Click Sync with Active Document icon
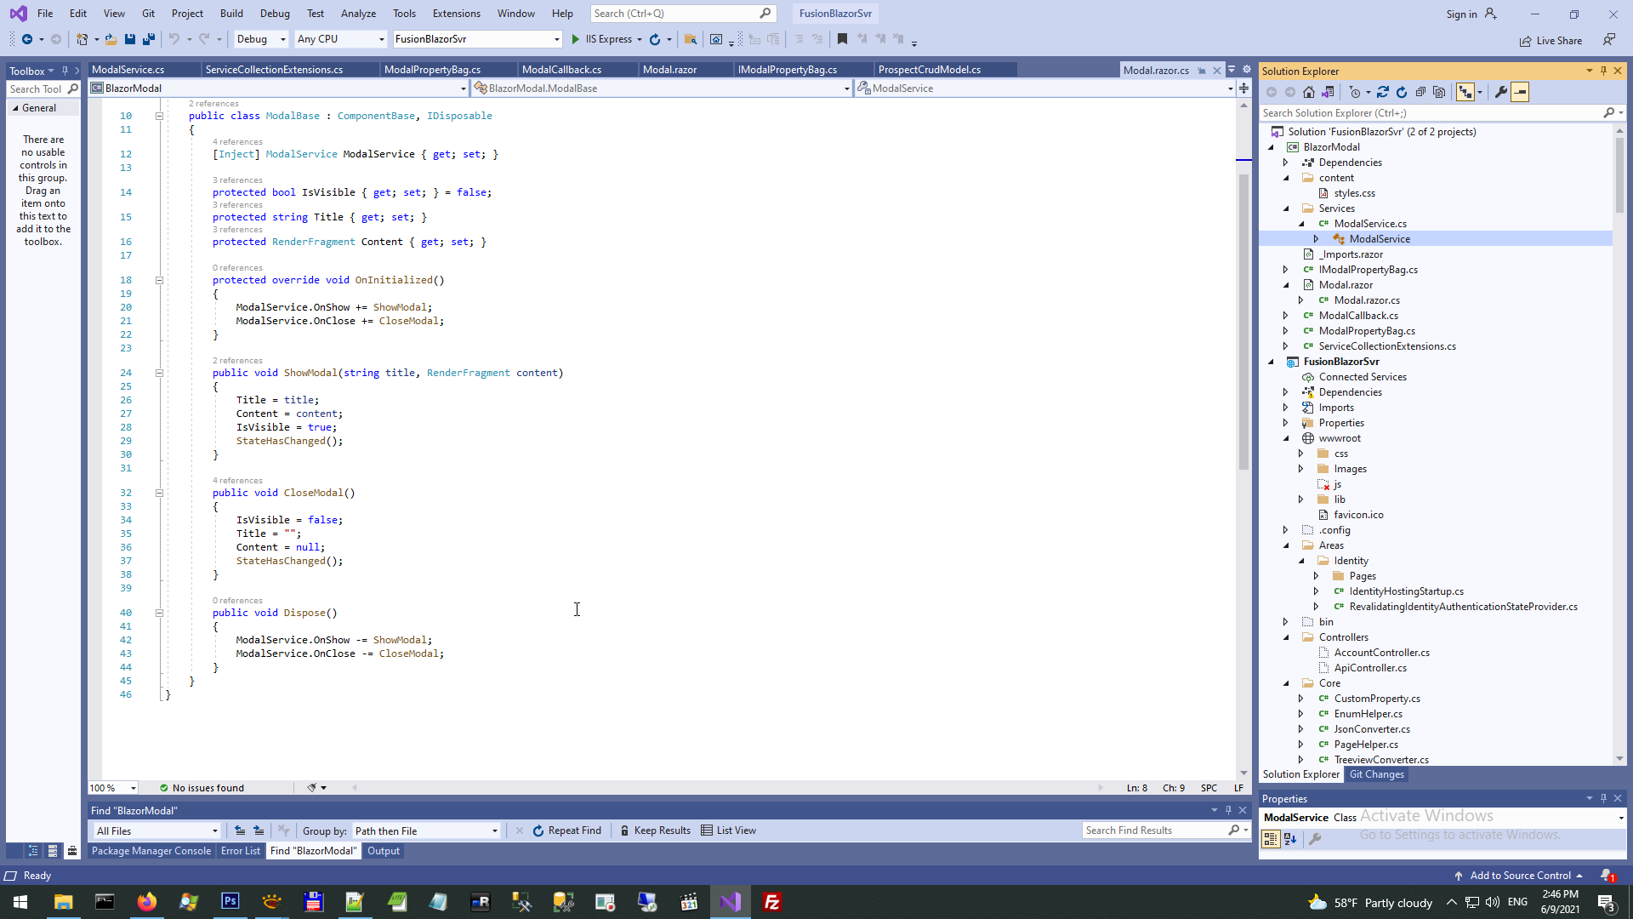The width and height of the screenshot is (1633, 919). [x=1383, y=92]
